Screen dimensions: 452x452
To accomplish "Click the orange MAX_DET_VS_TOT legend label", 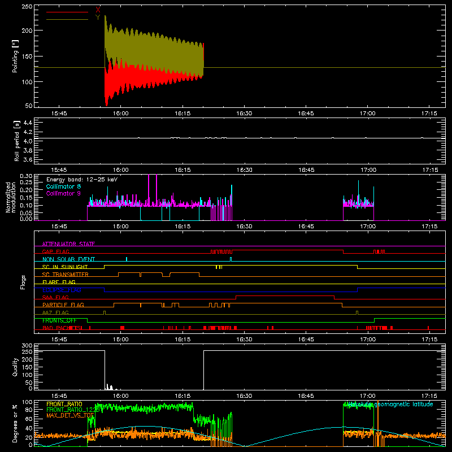I will click(x=70, y=415).
